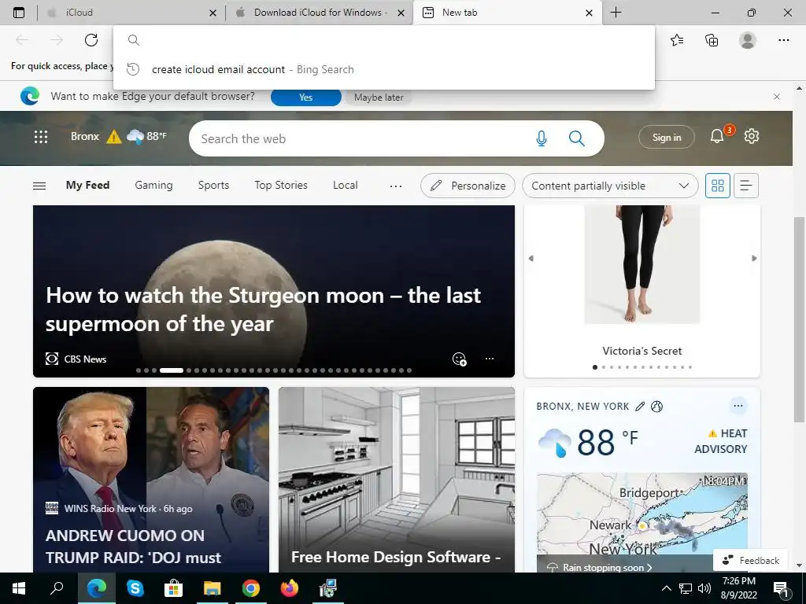Open Content partially visible dropdown
806x604 pixels.
(610, 186)
